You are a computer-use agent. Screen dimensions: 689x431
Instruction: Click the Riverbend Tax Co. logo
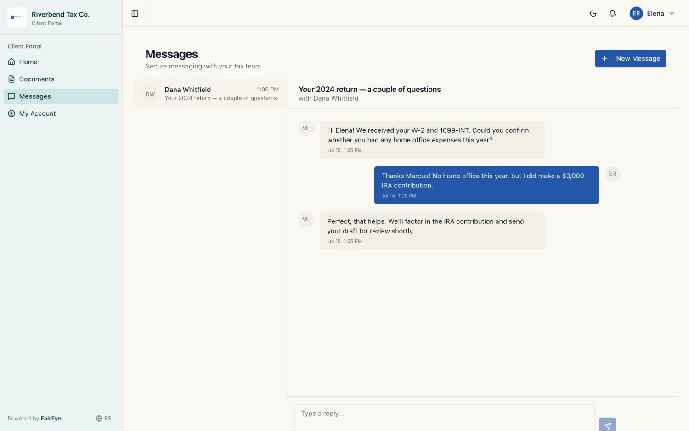tap(17, 17)
